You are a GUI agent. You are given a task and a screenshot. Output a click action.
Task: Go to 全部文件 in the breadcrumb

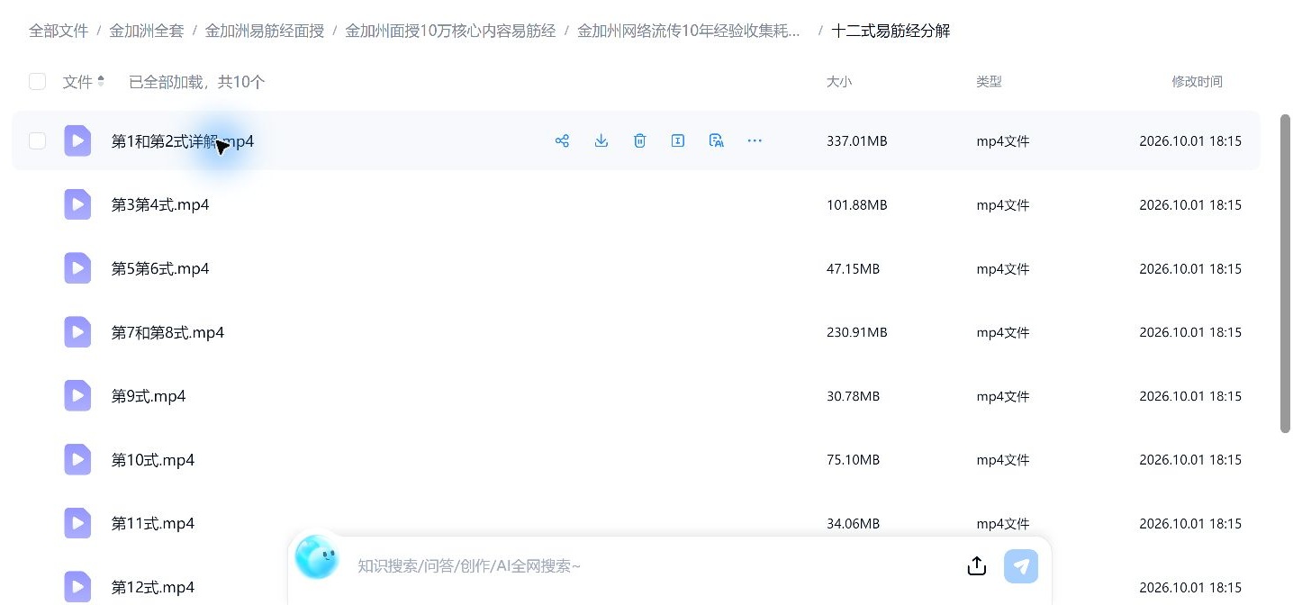pos(59,31)
